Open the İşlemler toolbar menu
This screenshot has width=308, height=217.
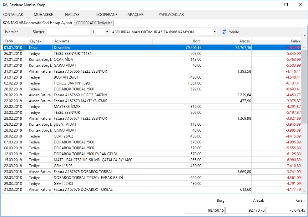11,32
